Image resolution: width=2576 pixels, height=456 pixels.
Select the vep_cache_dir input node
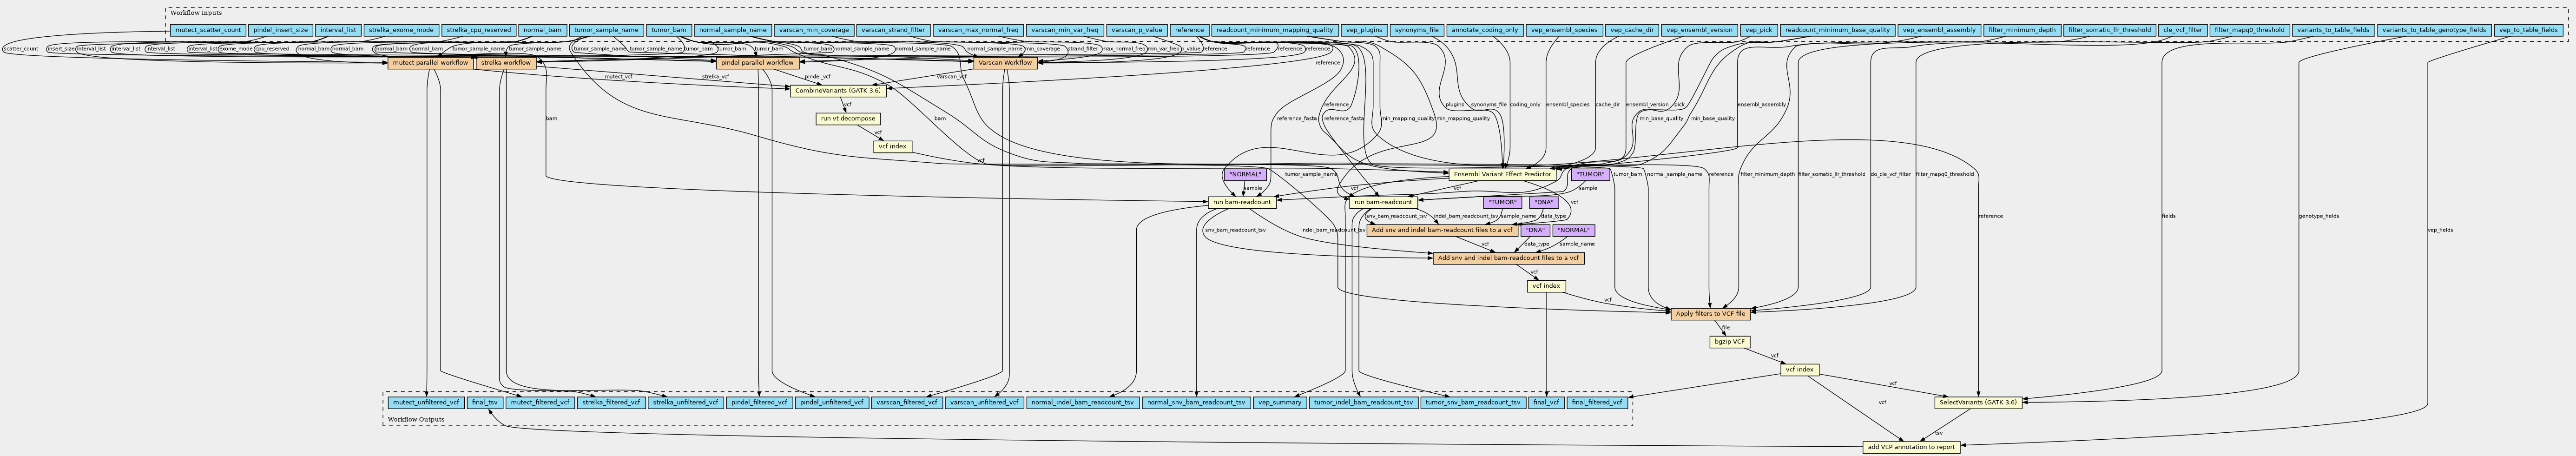(1633, 30)
